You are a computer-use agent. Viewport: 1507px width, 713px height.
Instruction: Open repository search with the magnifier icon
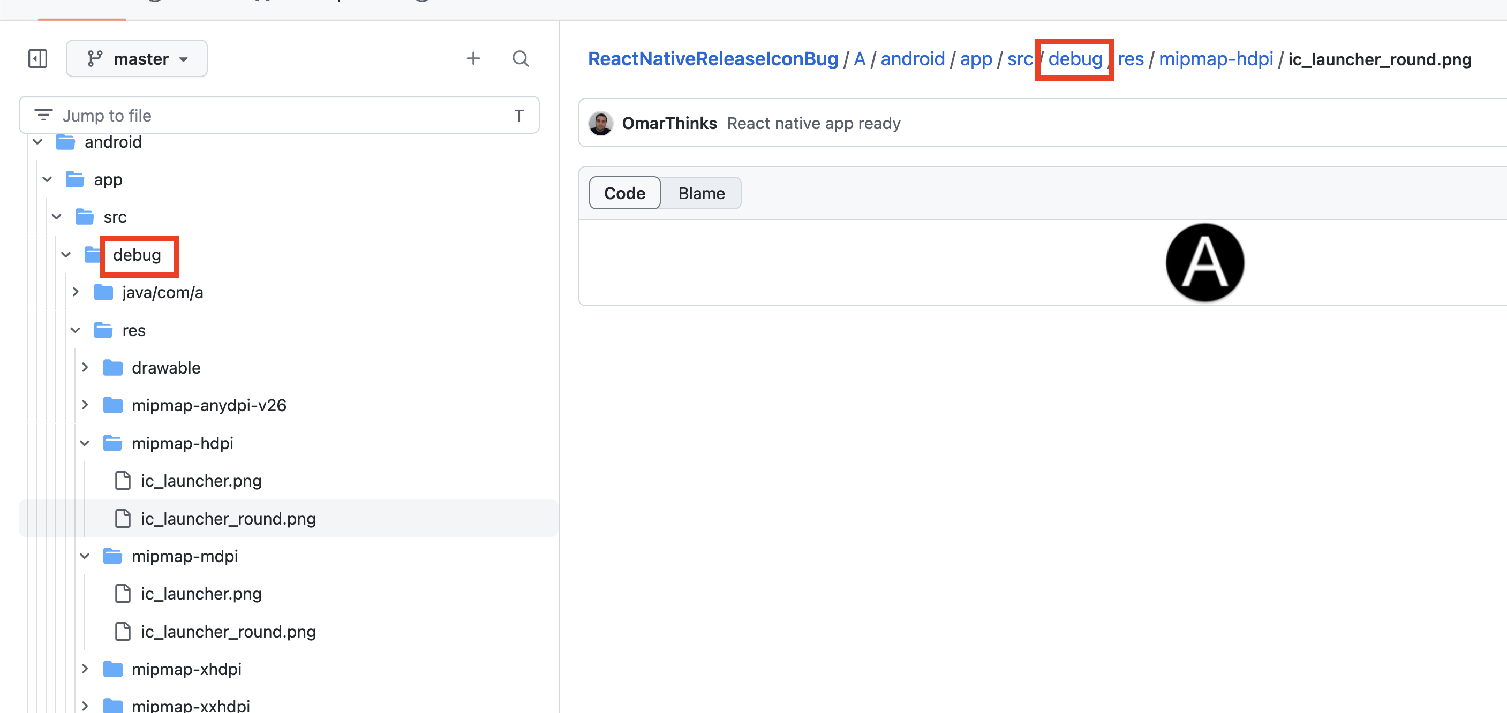click(520, 58)
